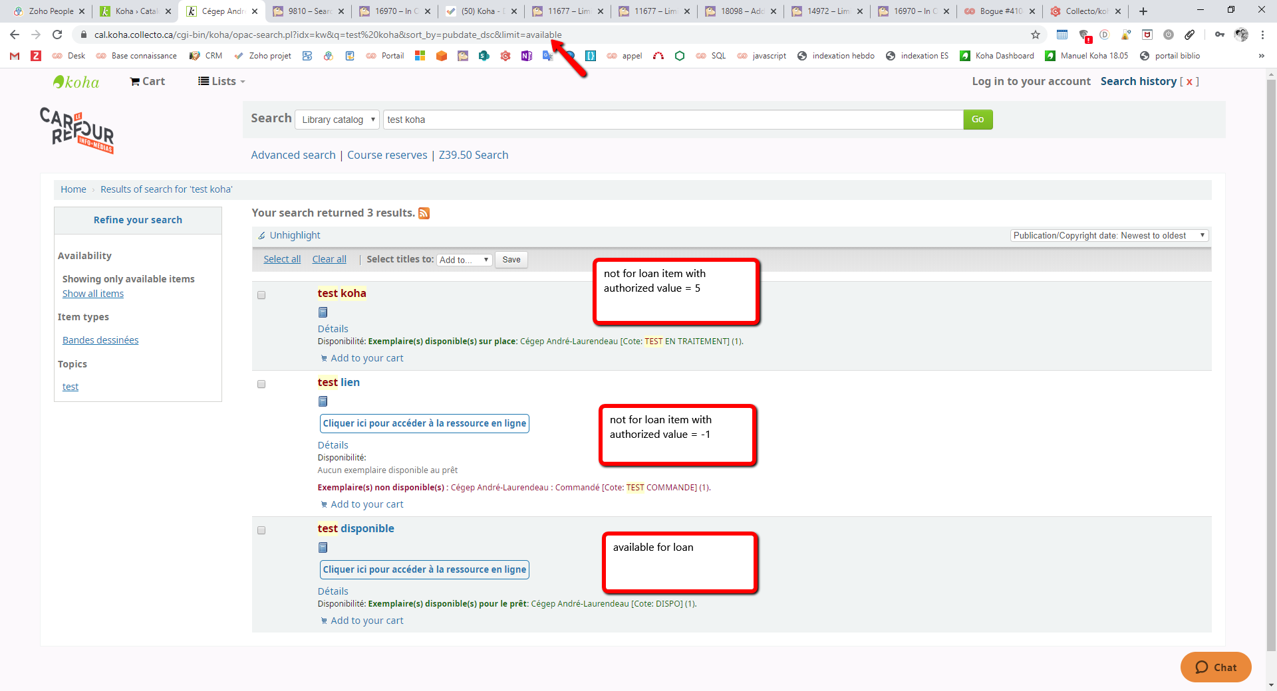Open the Library catalog search dropdown
1277x691 pixels.
point(337,120)
